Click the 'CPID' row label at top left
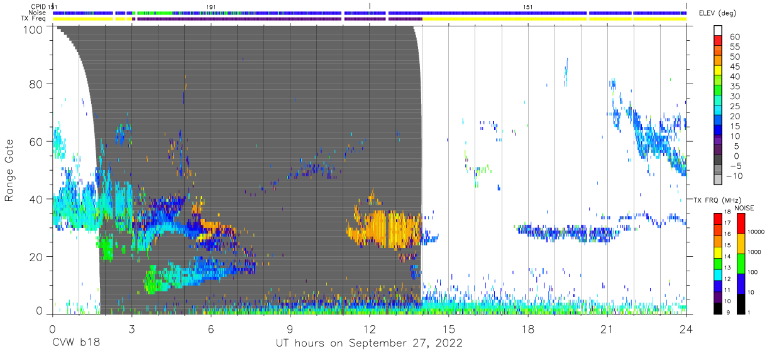 38,6
